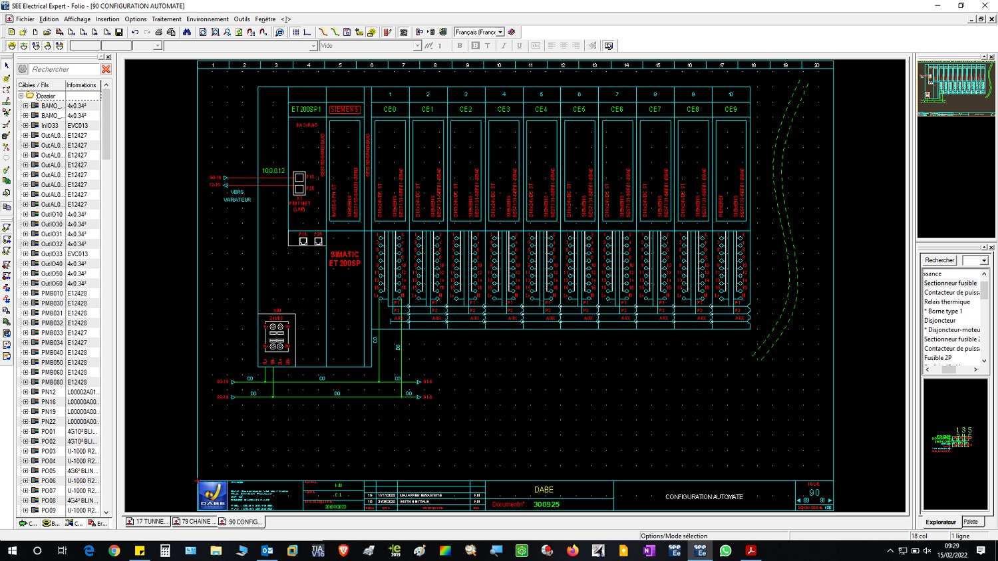Switch to the 79 CHAINE folio tab
Viewport: 998px width, 561px height.
coord(194,522)
